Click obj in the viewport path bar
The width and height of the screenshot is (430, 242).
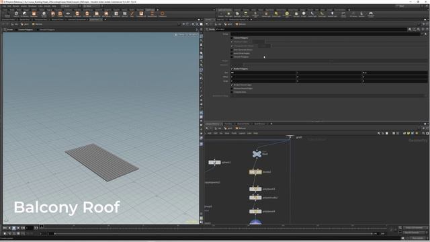(15, 24)
